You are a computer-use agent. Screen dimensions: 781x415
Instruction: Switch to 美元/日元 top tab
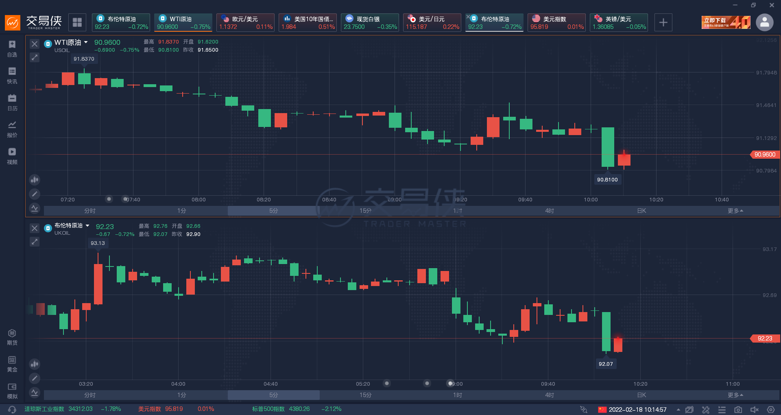[432, 22]
